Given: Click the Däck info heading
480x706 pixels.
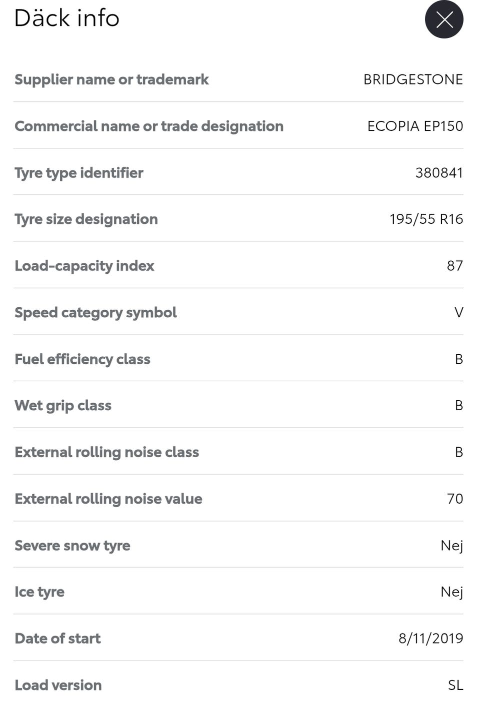Looking at the screenshot, I should [x=67, y=18].
